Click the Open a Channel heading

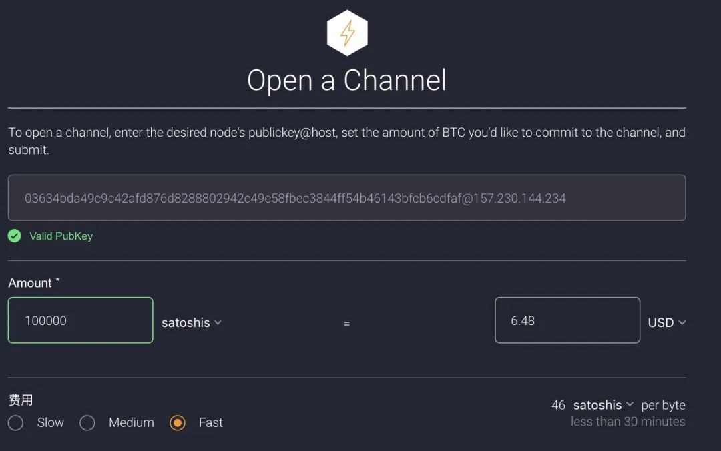(346, 80)
